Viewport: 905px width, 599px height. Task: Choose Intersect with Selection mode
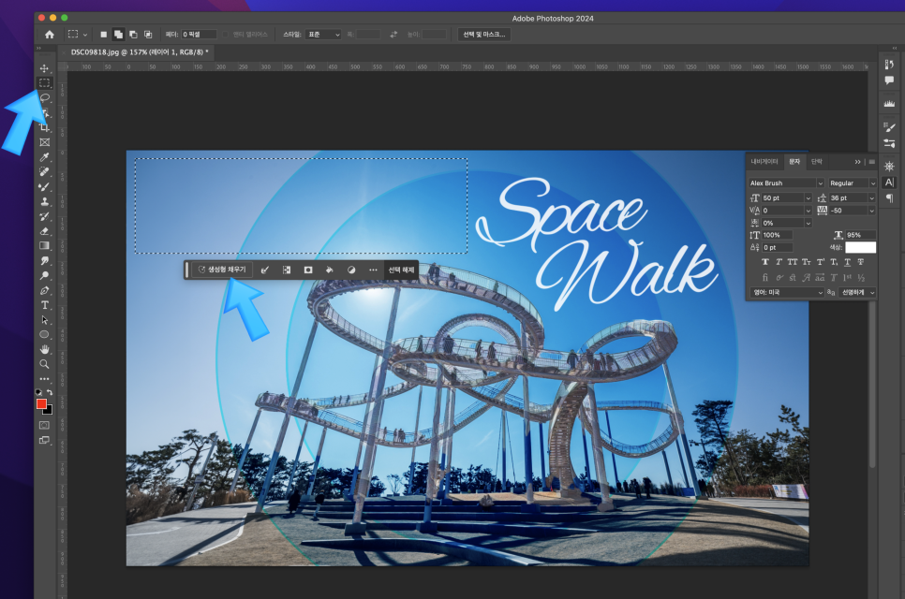(148, 35)
